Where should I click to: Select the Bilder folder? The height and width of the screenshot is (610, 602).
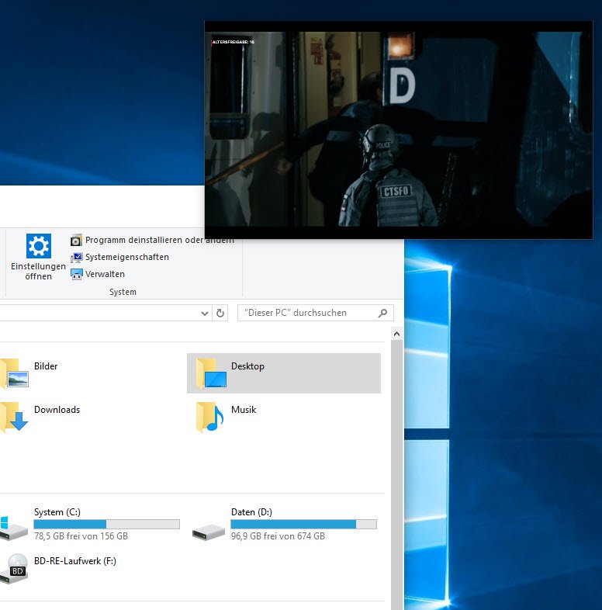pyautogui.click(x=45, y=367)
